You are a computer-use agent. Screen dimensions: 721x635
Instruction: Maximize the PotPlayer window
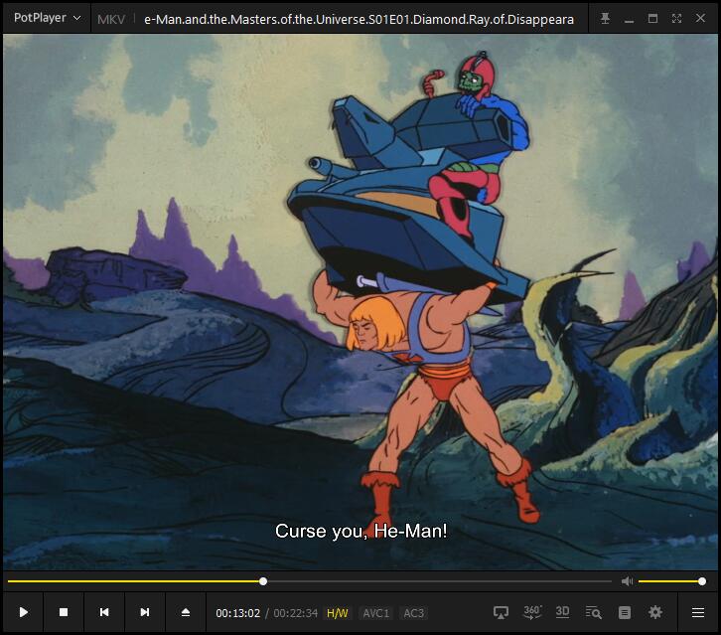[652, 19]
